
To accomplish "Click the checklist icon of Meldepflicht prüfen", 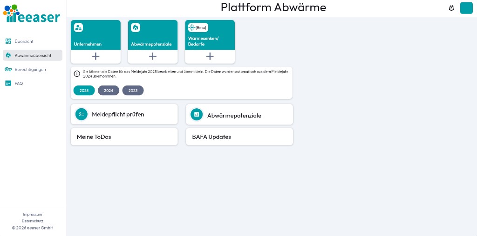I will tap(81, 114).
